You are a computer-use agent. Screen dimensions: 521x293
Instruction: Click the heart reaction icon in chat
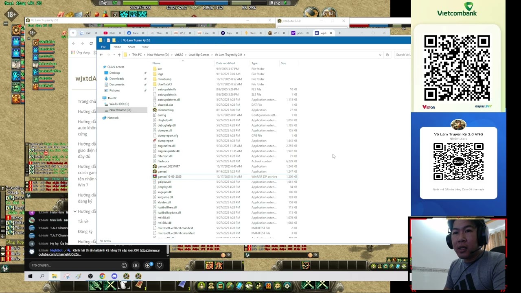click(159, 265)
